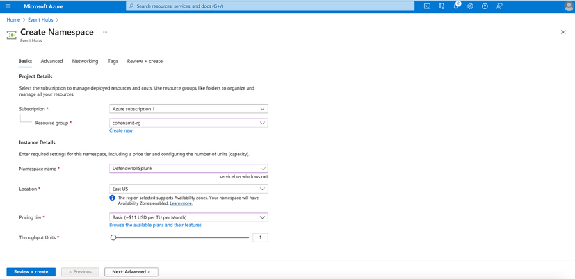Click the Throughput Units value box
This screenshot has height=279, width=575.
point(260,237)
